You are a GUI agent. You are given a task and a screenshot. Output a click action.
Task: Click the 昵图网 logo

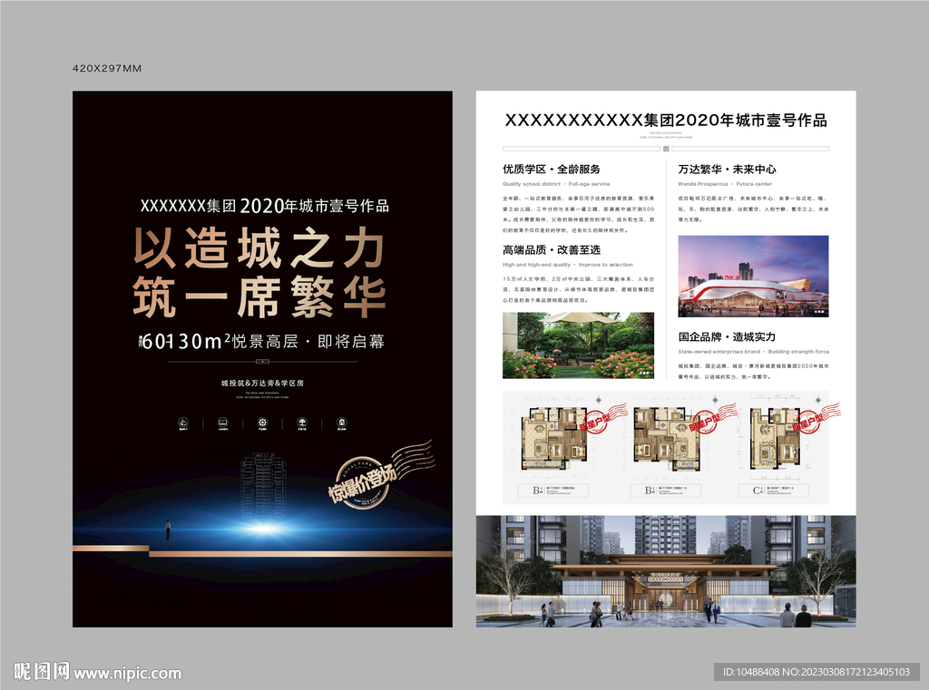42,672
